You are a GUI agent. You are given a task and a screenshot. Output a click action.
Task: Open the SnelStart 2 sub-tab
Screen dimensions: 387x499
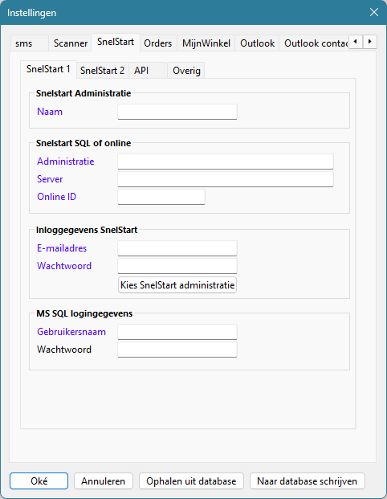[103, 71]
